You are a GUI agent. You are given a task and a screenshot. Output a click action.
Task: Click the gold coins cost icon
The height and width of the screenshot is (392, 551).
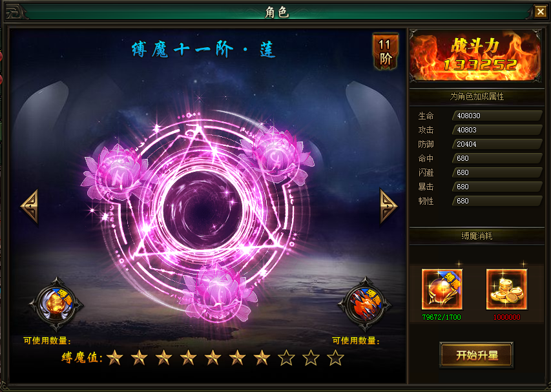click(506, 289)
